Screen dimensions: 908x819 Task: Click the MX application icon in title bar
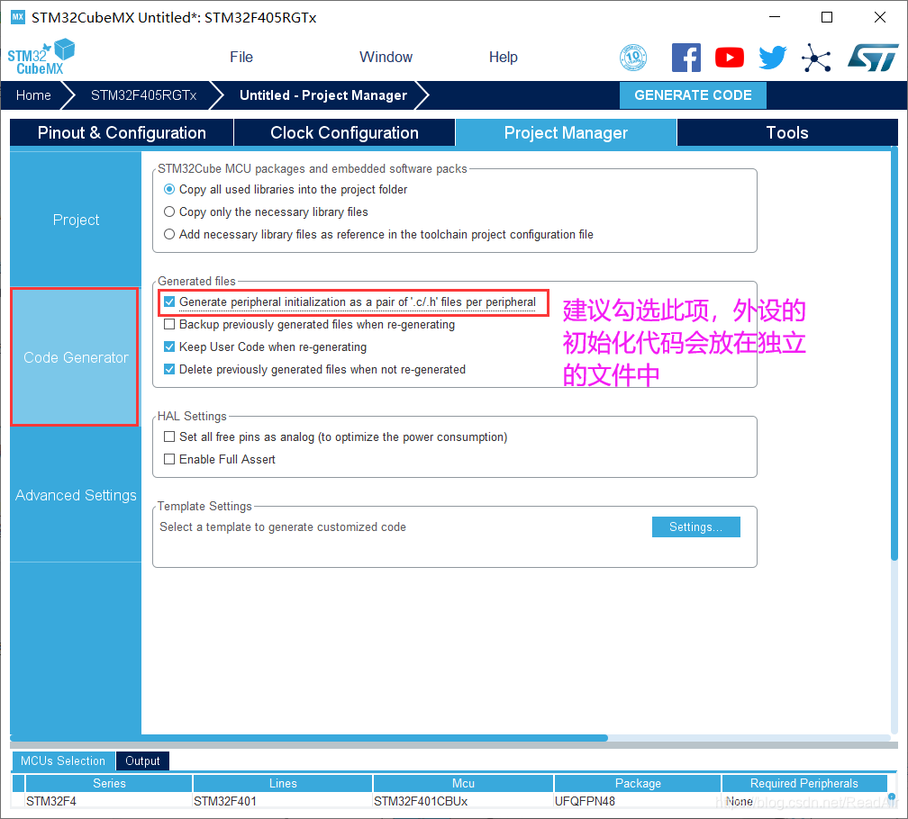(18, 17)
